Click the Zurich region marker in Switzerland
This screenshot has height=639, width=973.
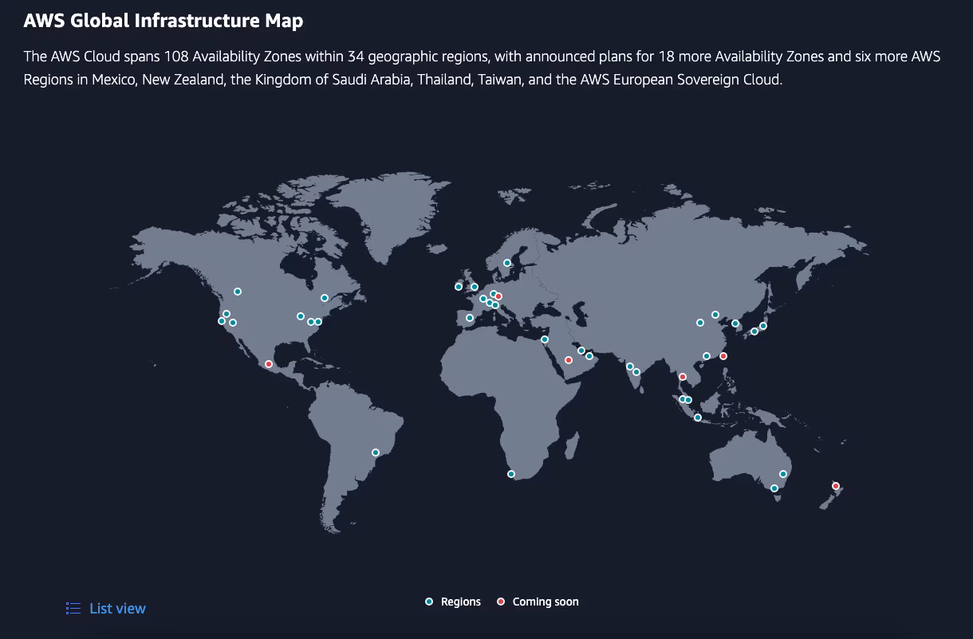(x=490, y=303)
